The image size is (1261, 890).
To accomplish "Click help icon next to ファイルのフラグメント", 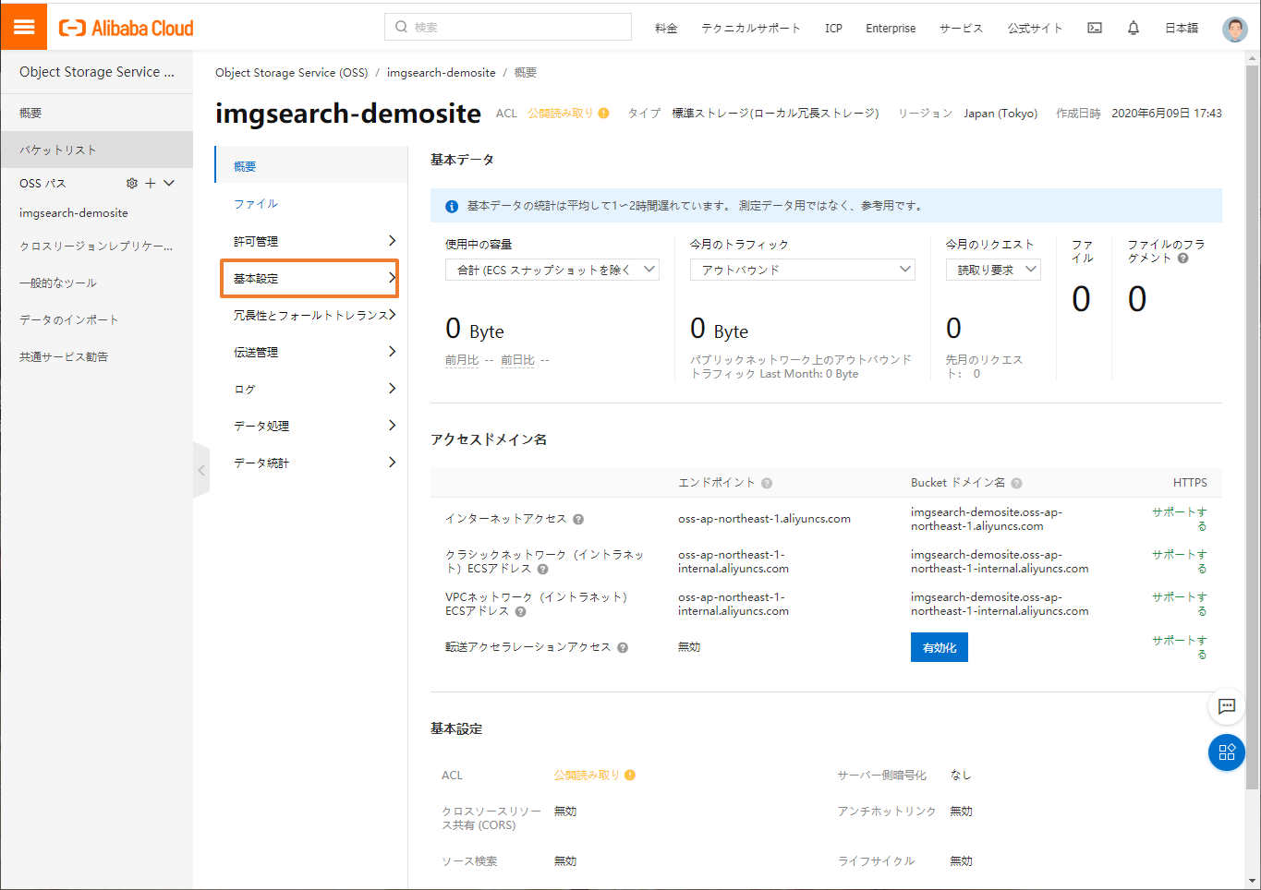I will tap(1183, 259).
